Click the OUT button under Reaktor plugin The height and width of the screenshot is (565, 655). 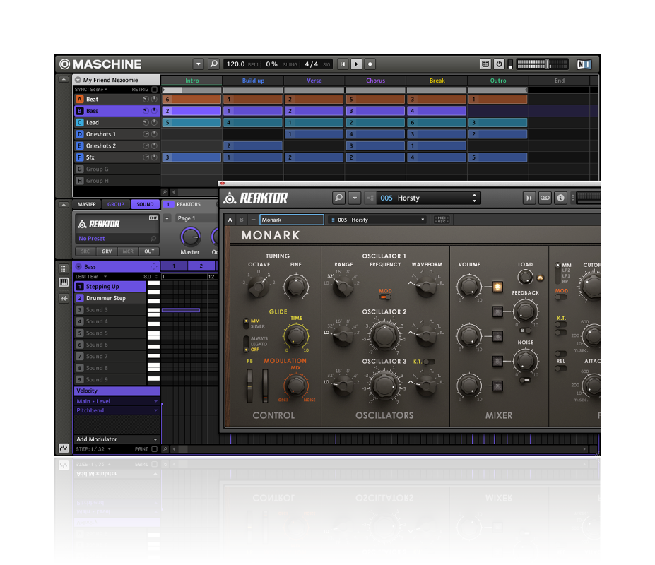pos(149,251)
